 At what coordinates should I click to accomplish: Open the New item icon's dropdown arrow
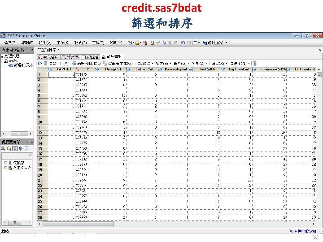click(x=133, y=43)
